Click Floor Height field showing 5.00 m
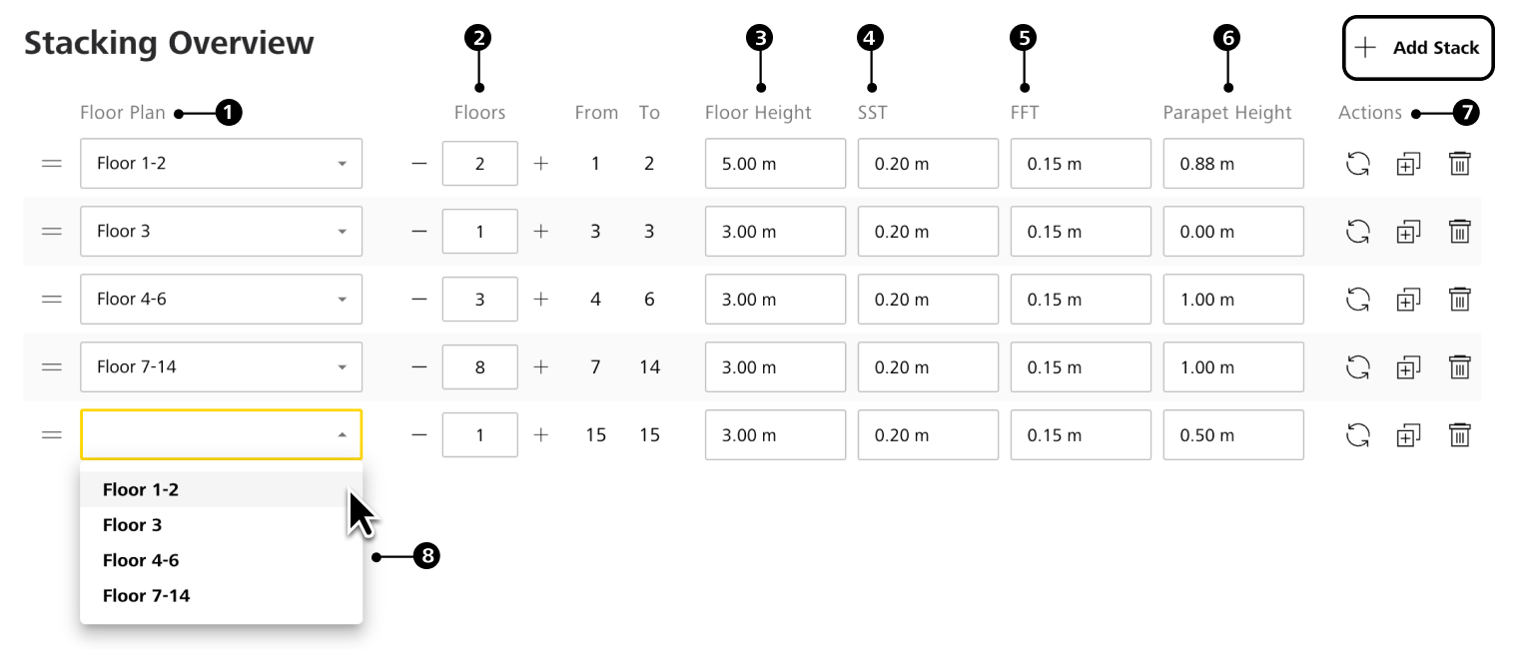The width and height of the screenshot is (1519, 665). tap(775, 164)
